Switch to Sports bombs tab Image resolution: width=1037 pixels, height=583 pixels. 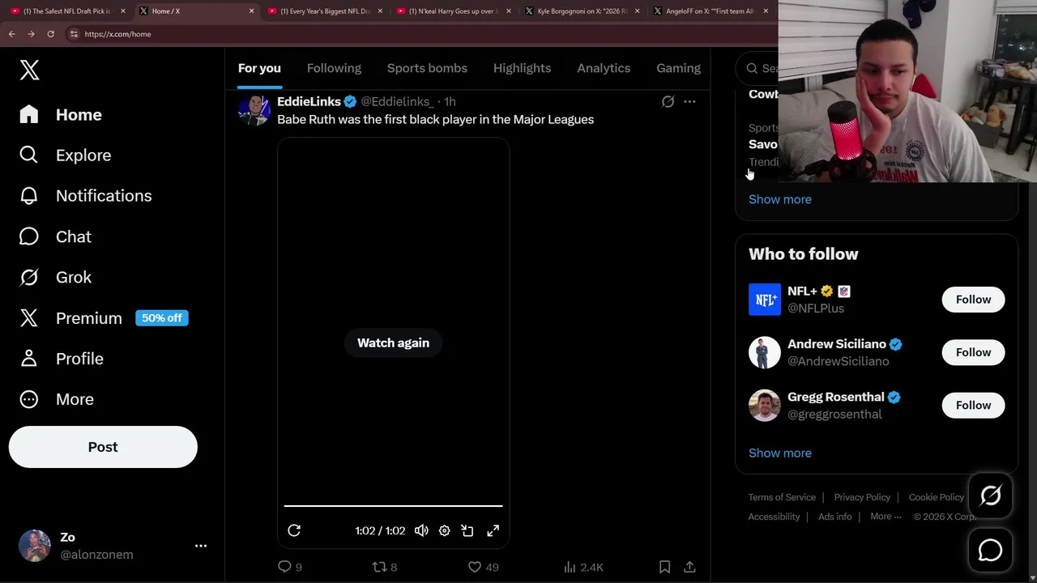[x=427, y=68]
